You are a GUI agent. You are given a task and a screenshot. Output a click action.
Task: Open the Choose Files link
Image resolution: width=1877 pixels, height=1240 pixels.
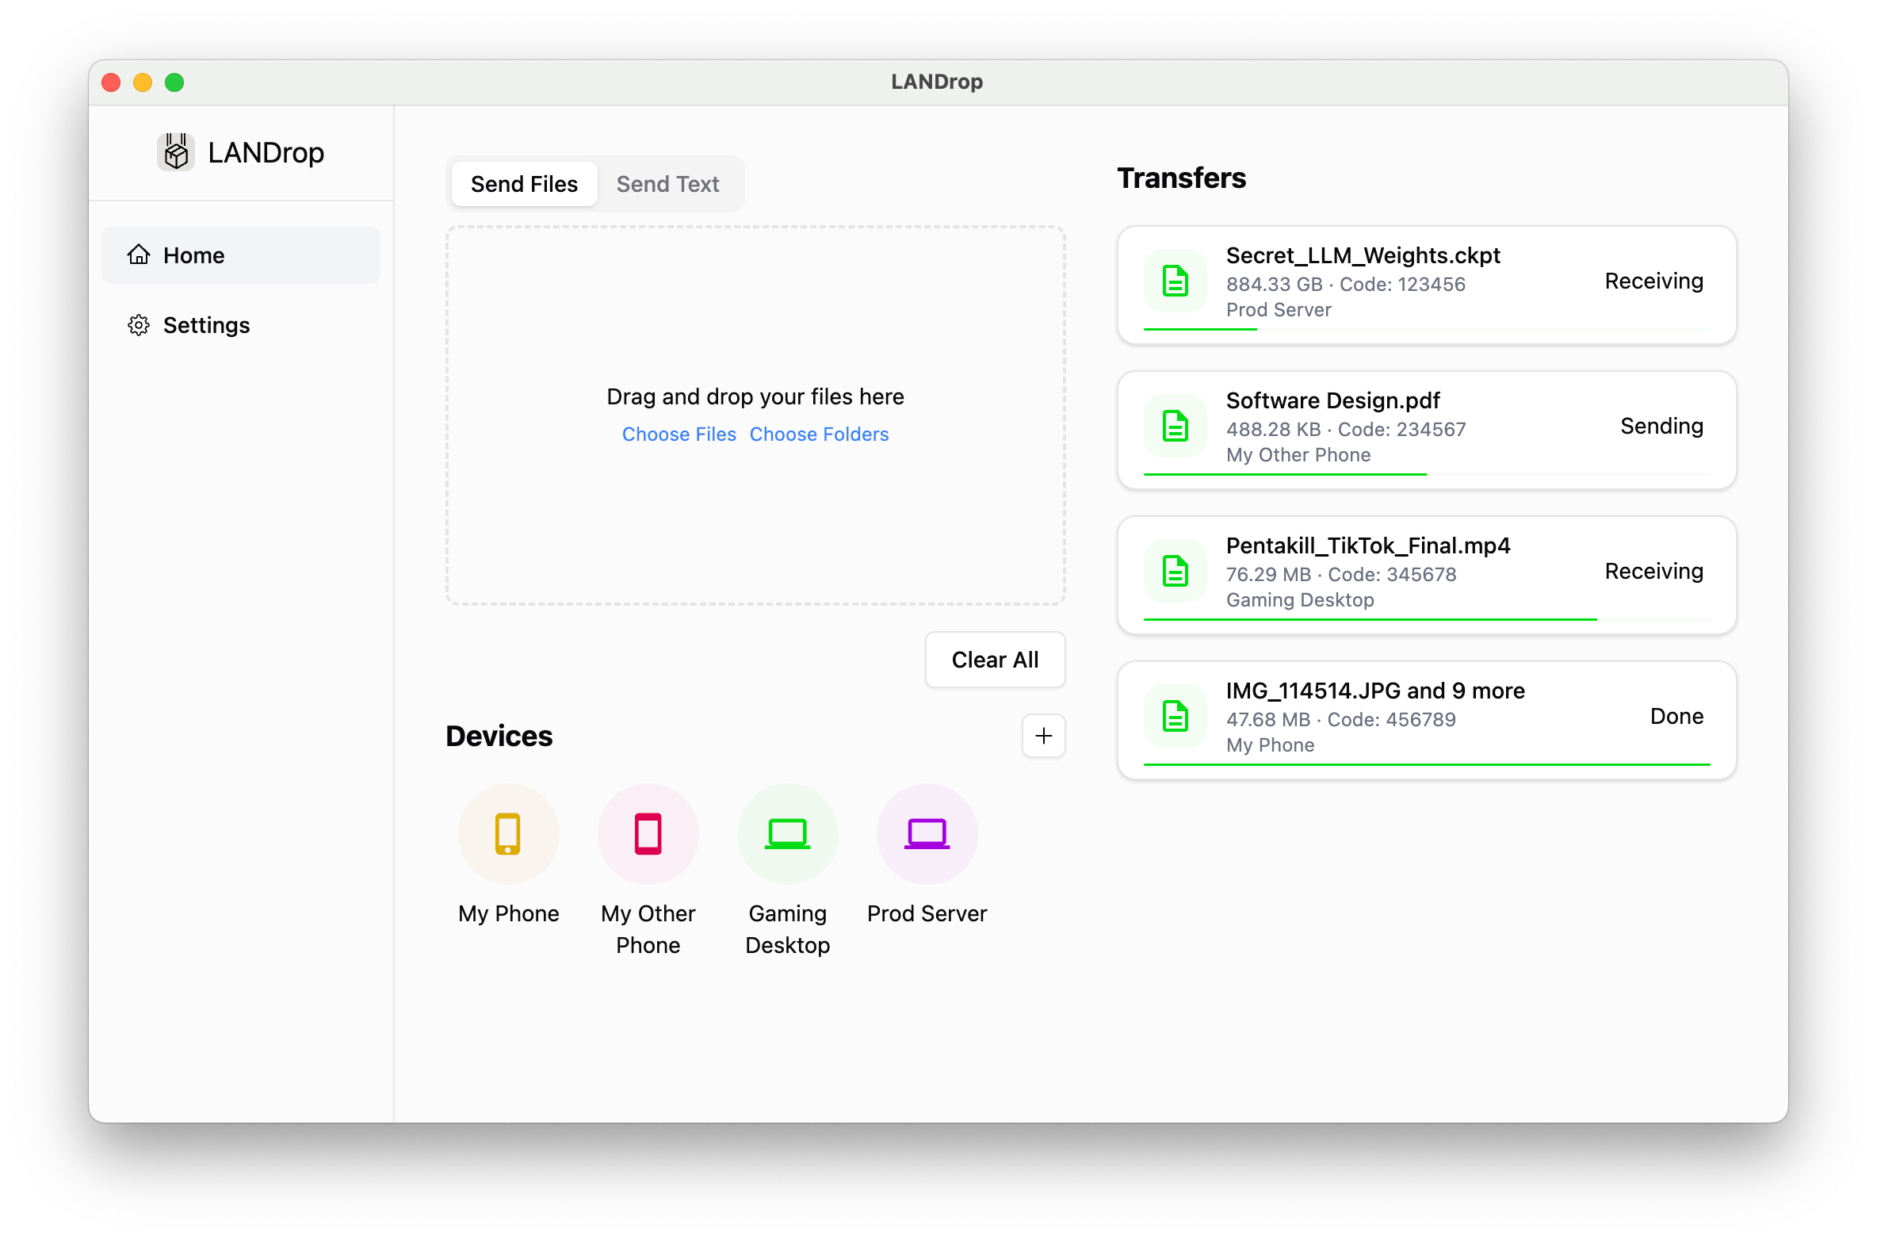click(x=679, y=434)
